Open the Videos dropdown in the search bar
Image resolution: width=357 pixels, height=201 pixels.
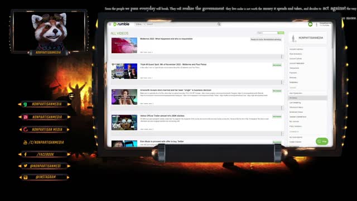click(x=140, y=24)
